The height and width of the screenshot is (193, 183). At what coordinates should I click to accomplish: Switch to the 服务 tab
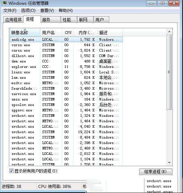pyautogui.click(x=51, y=20)
